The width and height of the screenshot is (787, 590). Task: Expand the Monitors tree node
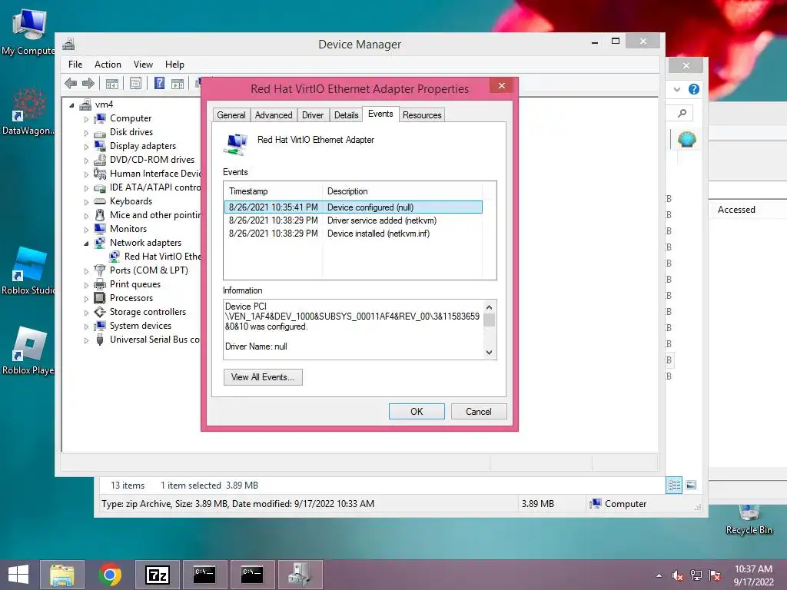(86, 229)
